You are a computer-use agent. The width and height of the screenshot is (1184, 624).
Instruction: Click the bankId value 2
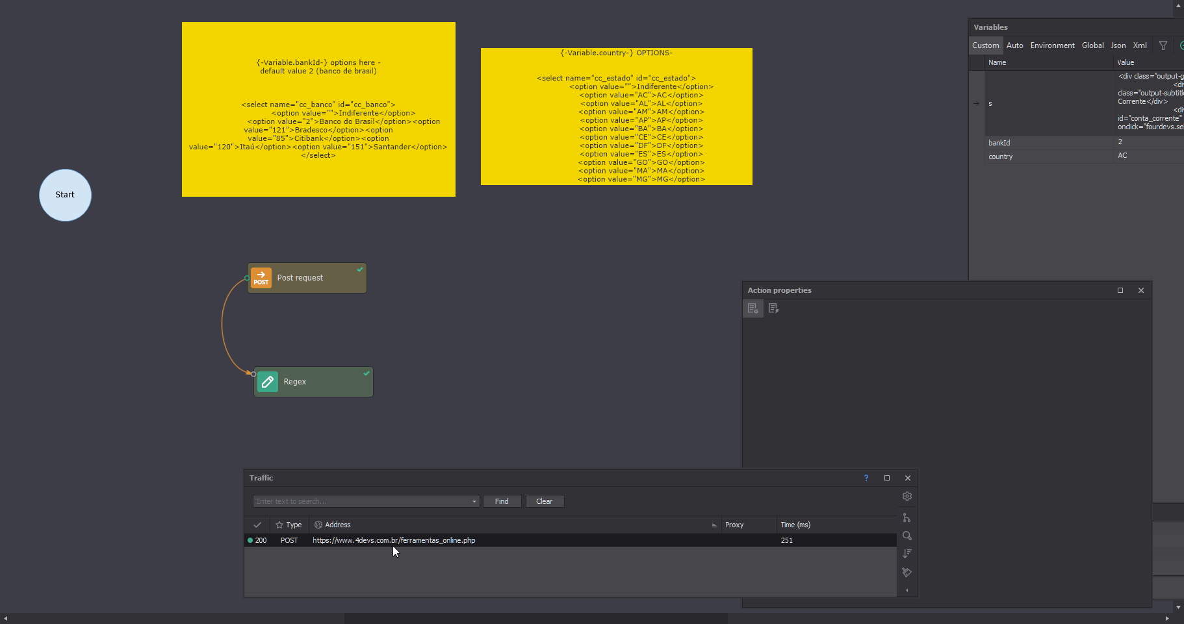point(1120,142)
